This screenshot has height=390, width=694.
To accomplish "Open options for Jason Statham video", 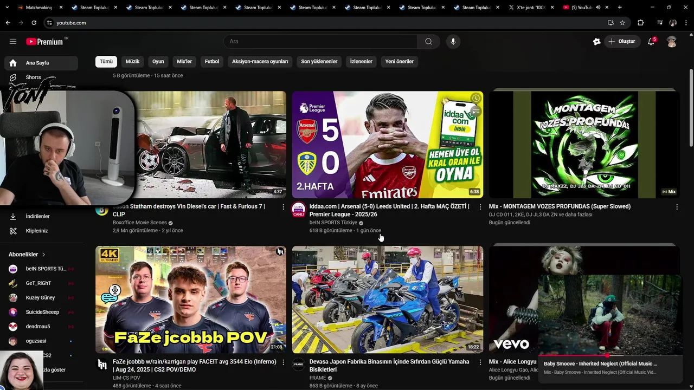I will coord(283,207).
